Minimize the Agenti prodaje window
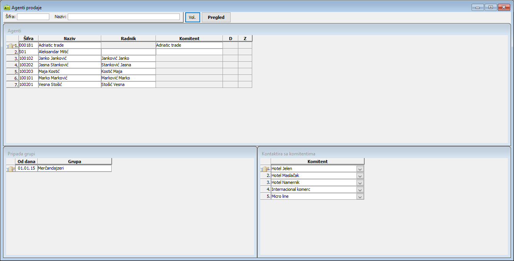Viewport: 514px width, 261px height. [477, 7]
